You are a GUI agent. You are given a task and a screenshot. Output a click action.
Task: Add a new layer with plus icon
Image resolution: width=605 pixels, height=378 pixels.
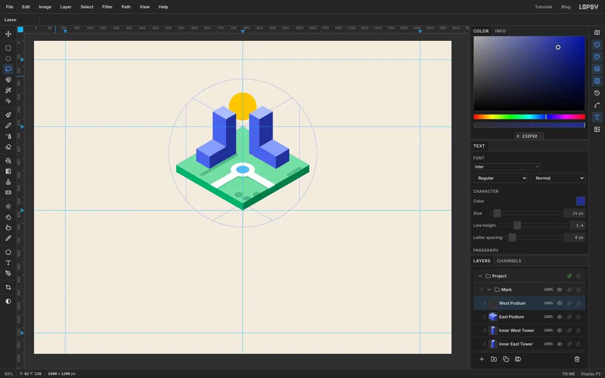pos(482,359)
